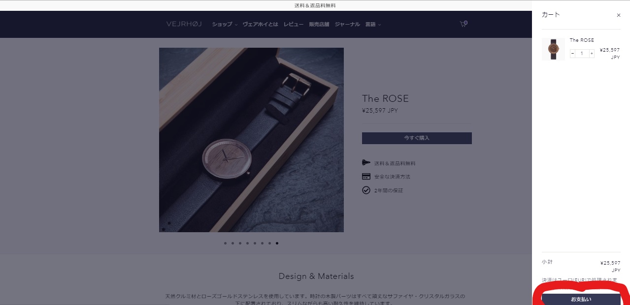The width and height of the screenshot is (630, 305).
Task: Expand the 言語 language dropdown
Action: [x=373, y=25]
